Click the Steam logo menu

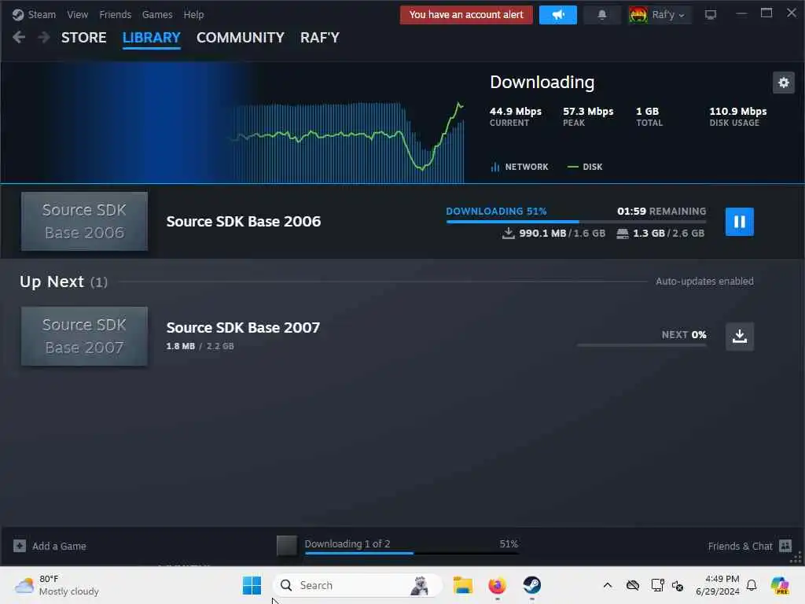34,14
